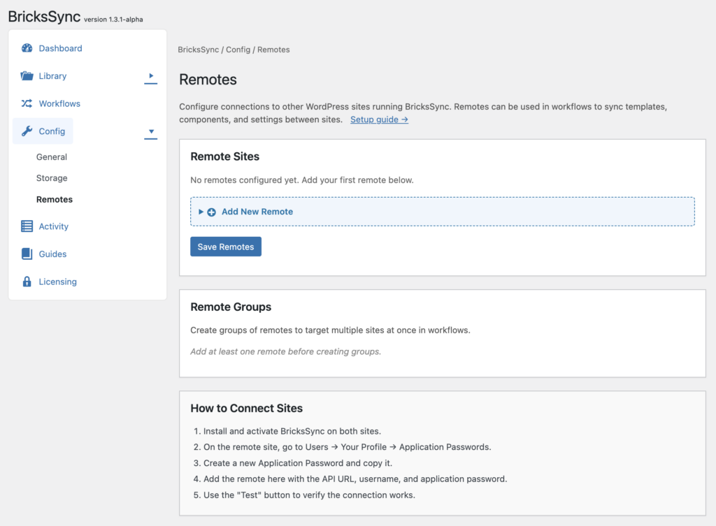
Task: Click the Dashboard gauge icon
Action: [x=27, y=48]
